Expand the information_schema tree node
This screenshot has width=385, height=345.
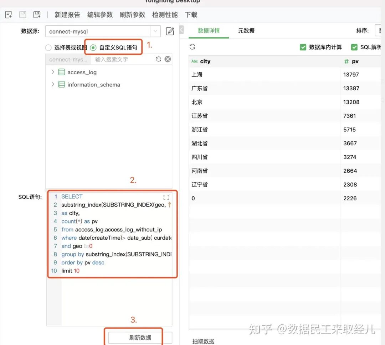coord(52,85)
